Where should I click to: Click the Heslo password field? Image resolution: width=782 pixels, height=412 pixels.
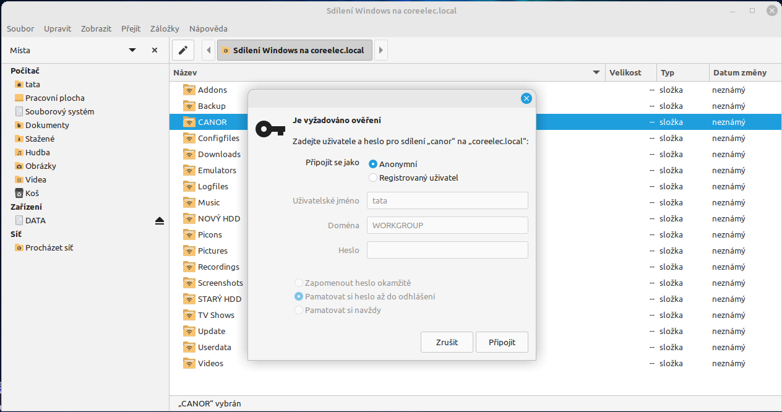pos(447,250)
